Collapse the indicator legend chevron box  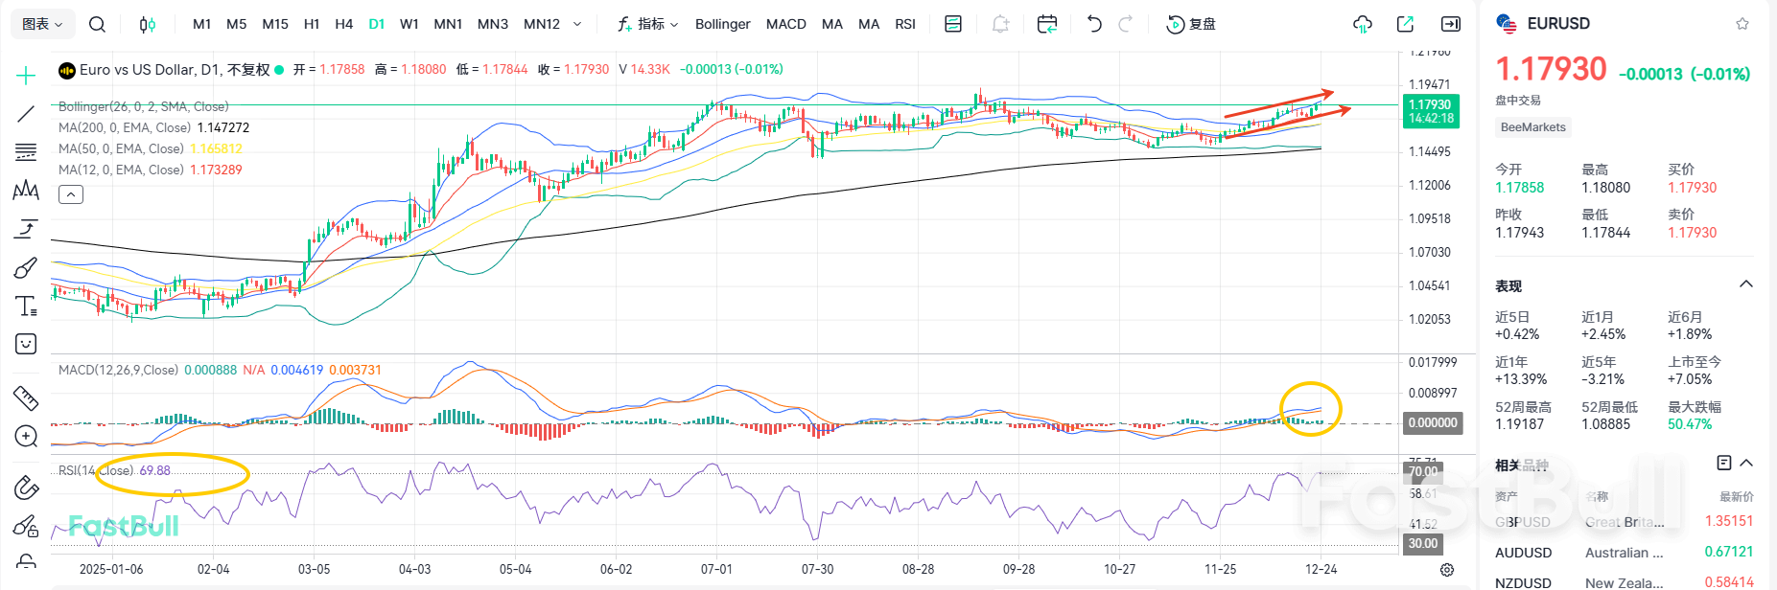click(x=71, y=194)
